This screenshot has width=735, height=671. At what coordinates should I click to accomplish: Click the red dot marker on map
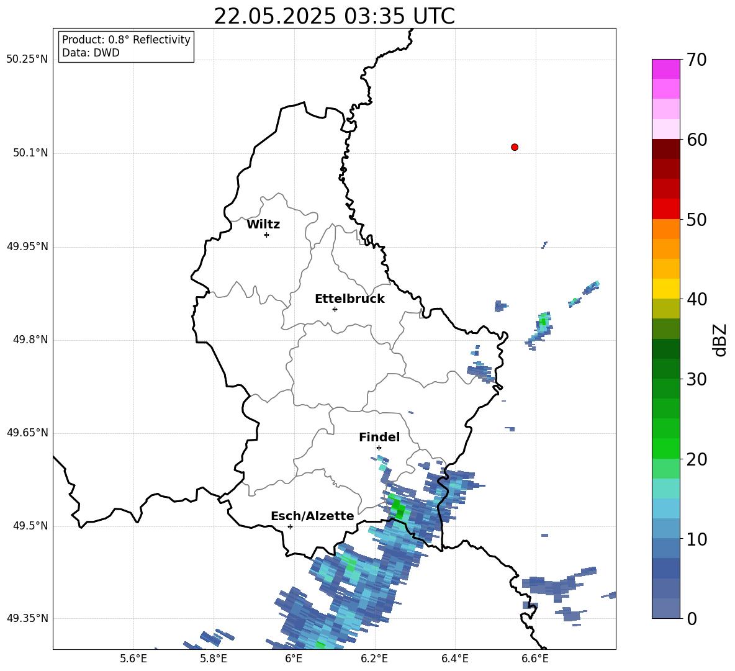point(515,147)
